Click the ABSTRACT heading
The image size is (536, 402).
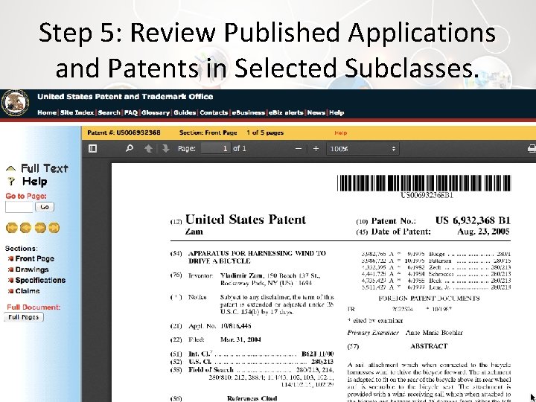[429, 346]
